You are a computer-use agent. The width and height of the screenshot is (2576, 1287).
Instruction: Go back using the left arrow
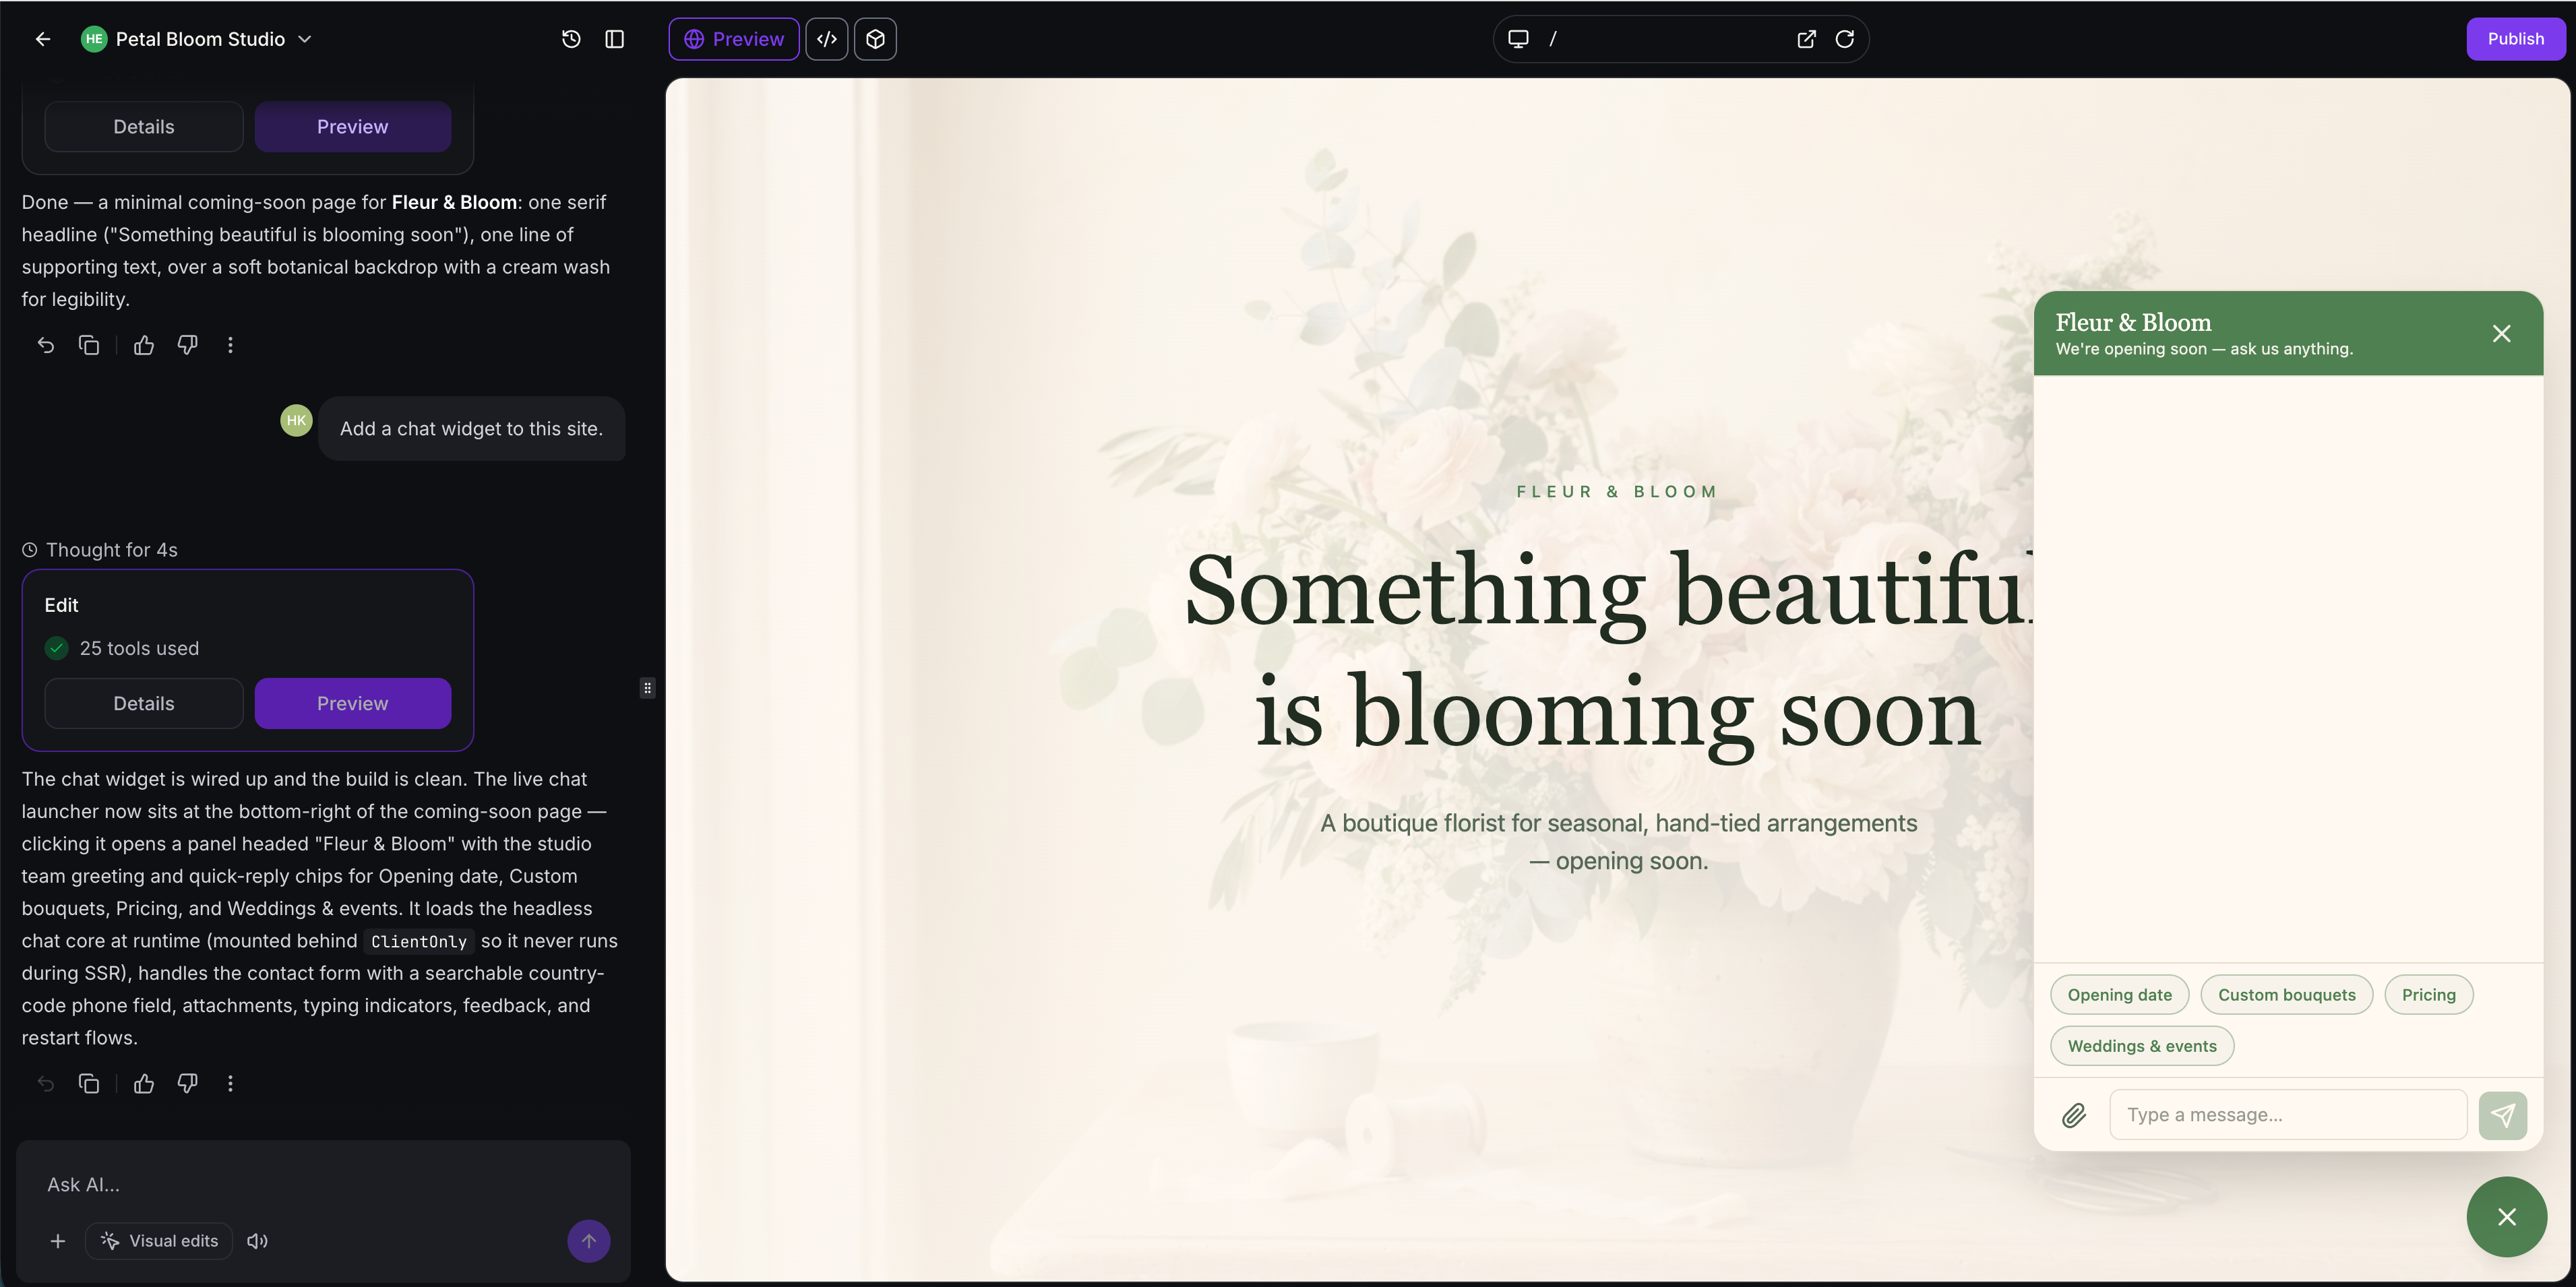[43, 39]
